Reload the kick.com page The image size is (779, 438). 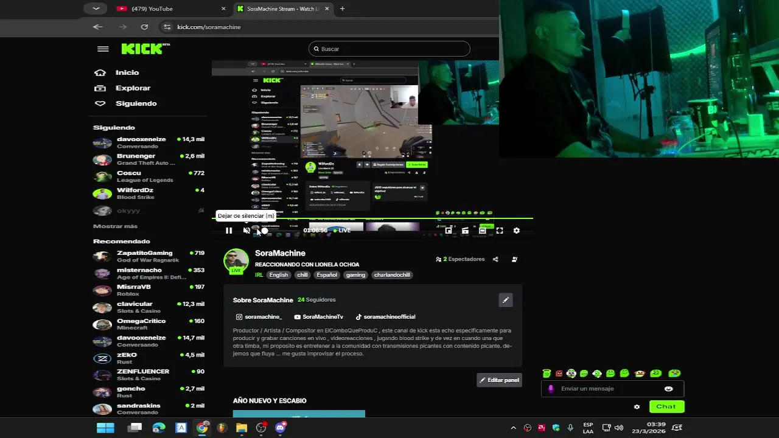coord(144,27)
